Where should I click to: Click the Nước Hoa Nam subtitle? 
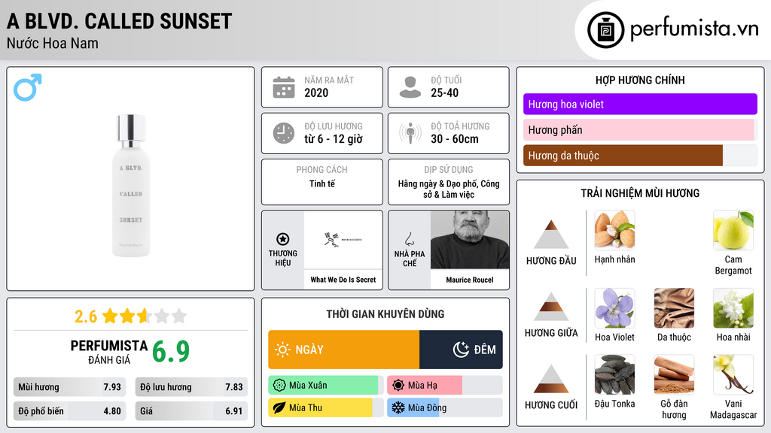[x=53, y=43]
